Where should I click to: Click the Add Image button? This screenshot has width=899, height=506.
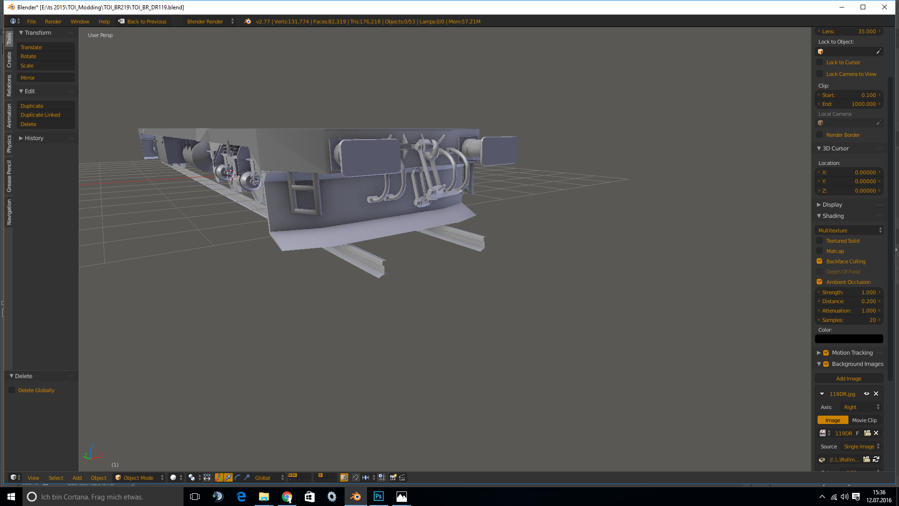[x=848, y=379]
